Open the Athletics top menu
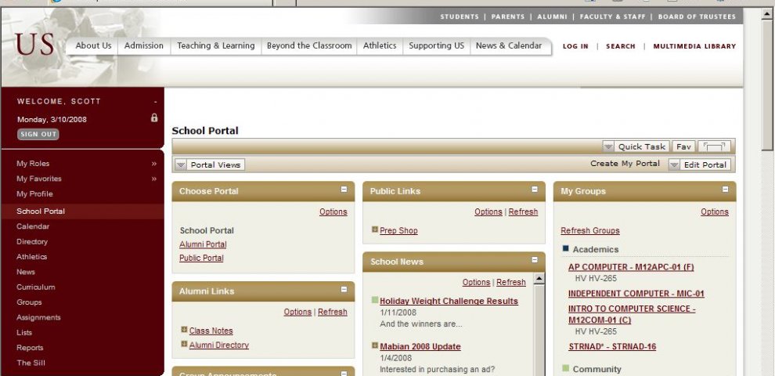The image size is (775, 376). (x=380, y=45)
